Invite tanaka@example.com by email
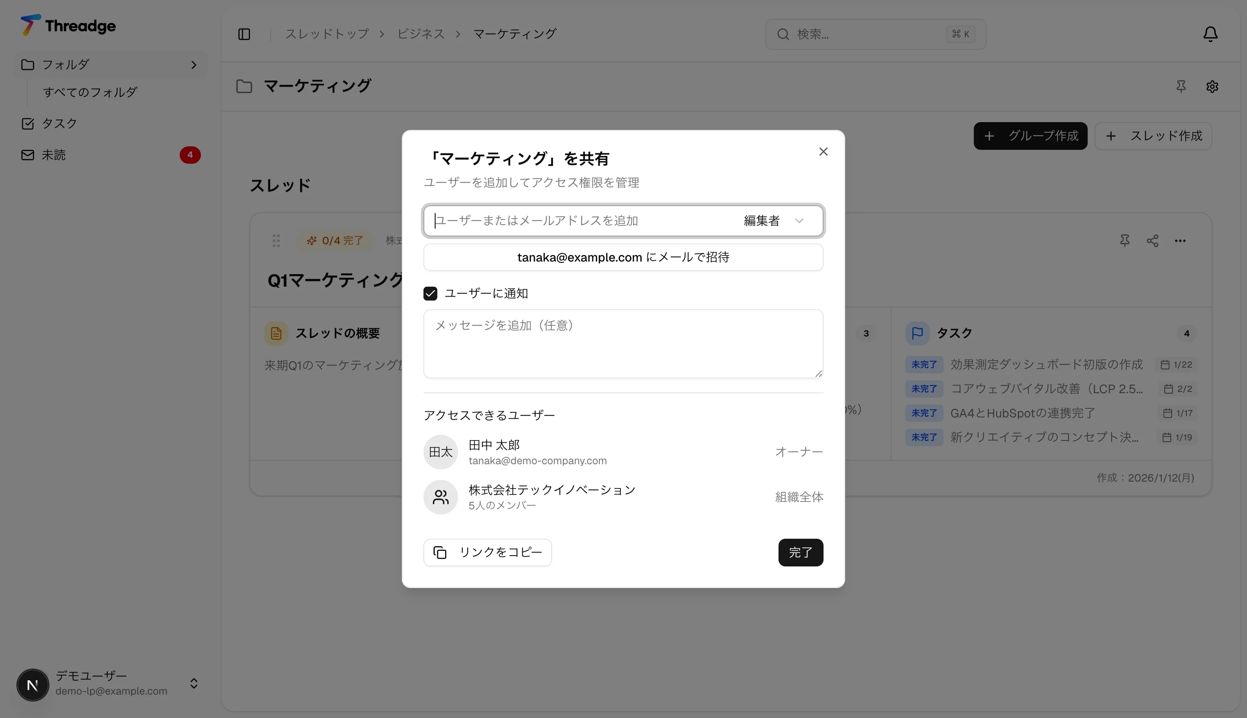This screenshot has height=718, width=1247. pos(623,256)
